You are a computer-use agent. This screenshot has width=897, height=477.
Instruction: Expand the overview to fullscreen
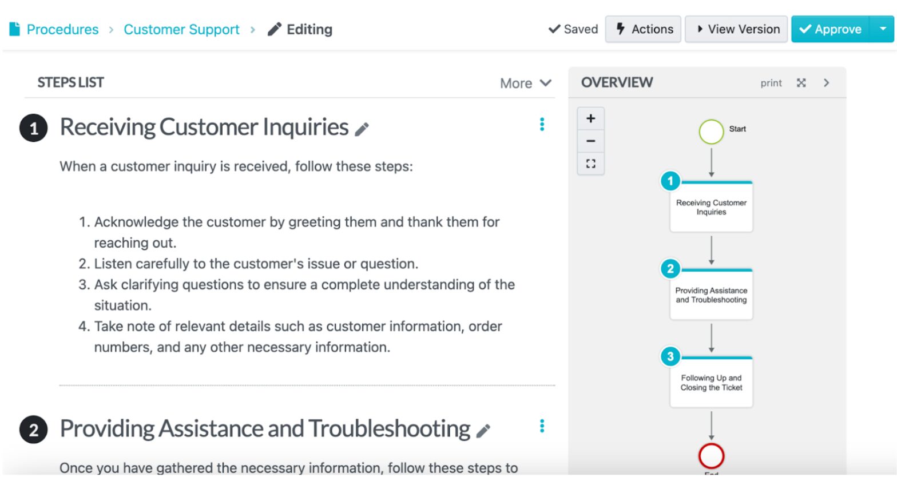801,83
